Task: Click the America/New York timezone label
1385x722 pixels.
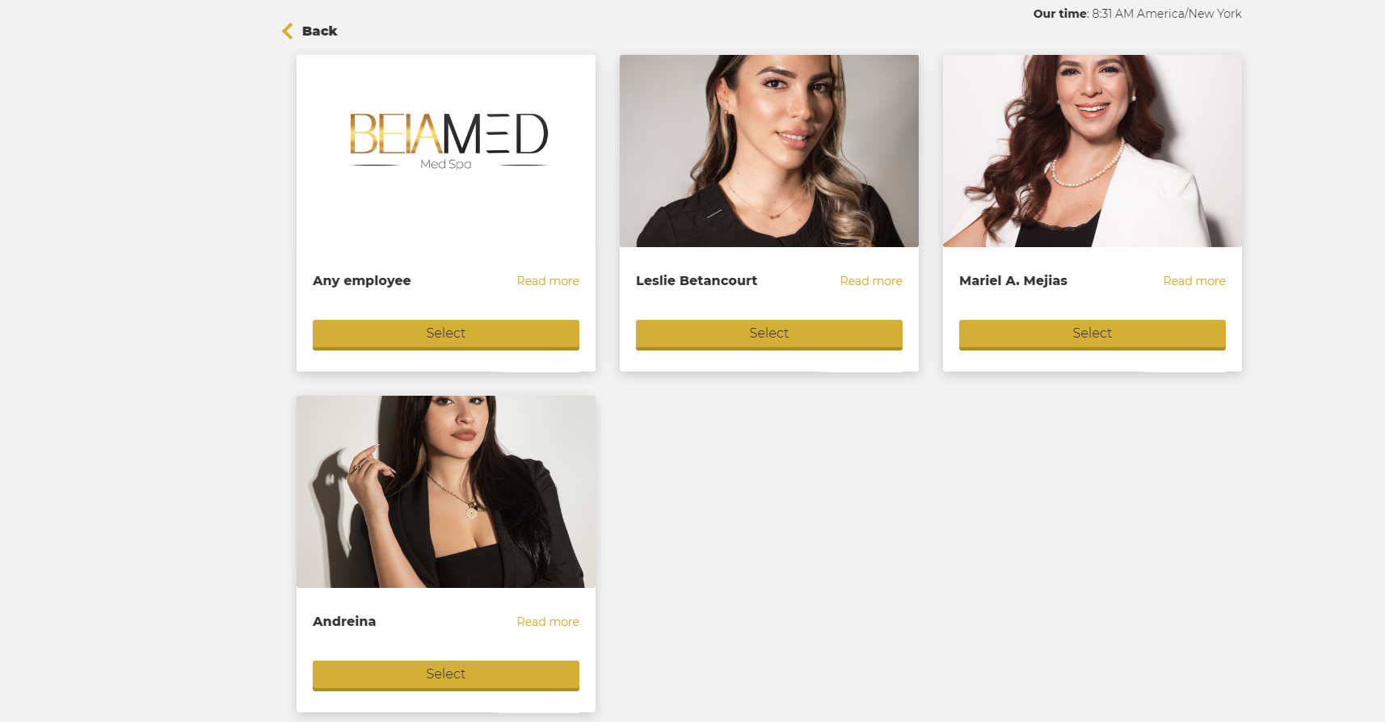Action: [x=1189, y=14]
